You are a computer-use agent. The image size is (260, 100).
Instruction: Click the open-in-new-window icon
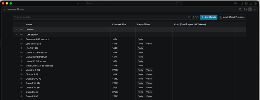coord(246,9)
